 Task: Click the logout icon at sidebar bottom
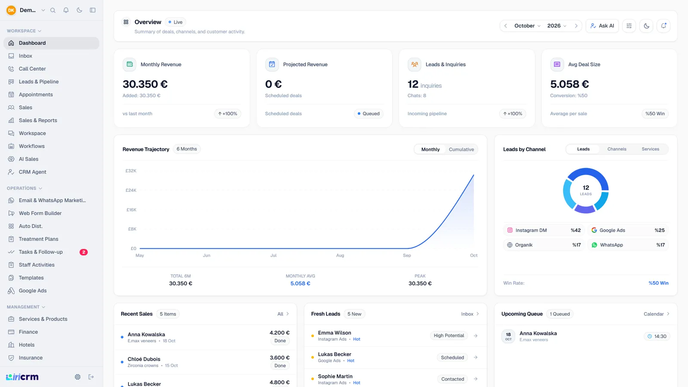(91, 377)
